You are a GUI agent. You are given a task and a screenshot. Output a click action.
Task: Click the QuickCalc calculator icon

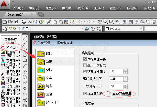154,22
